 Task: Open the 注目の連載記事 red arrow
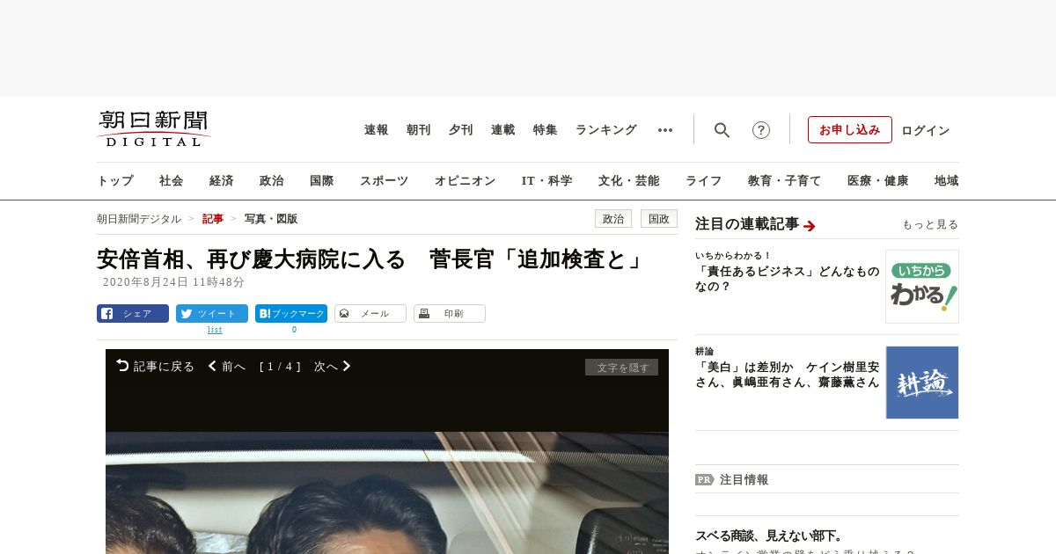tap(810, 226)
